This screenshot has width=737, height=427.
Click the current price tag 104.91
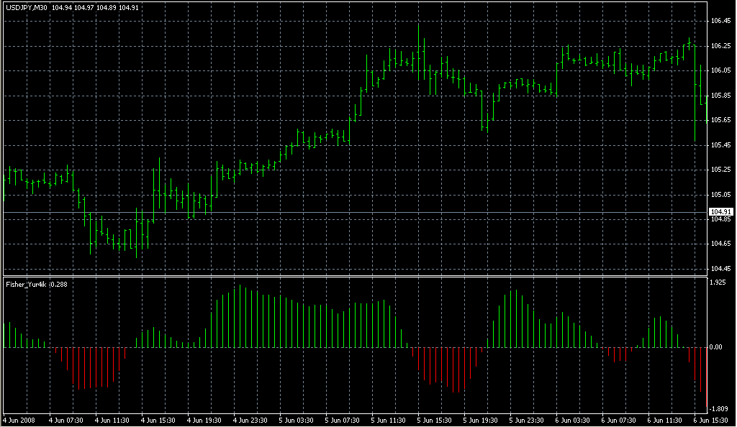point(721,212)
